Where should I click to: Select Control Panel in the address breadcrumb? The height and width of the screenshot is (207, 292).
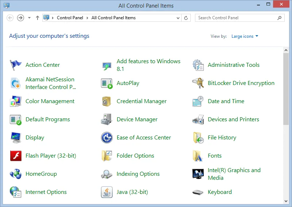pos(70,18)
